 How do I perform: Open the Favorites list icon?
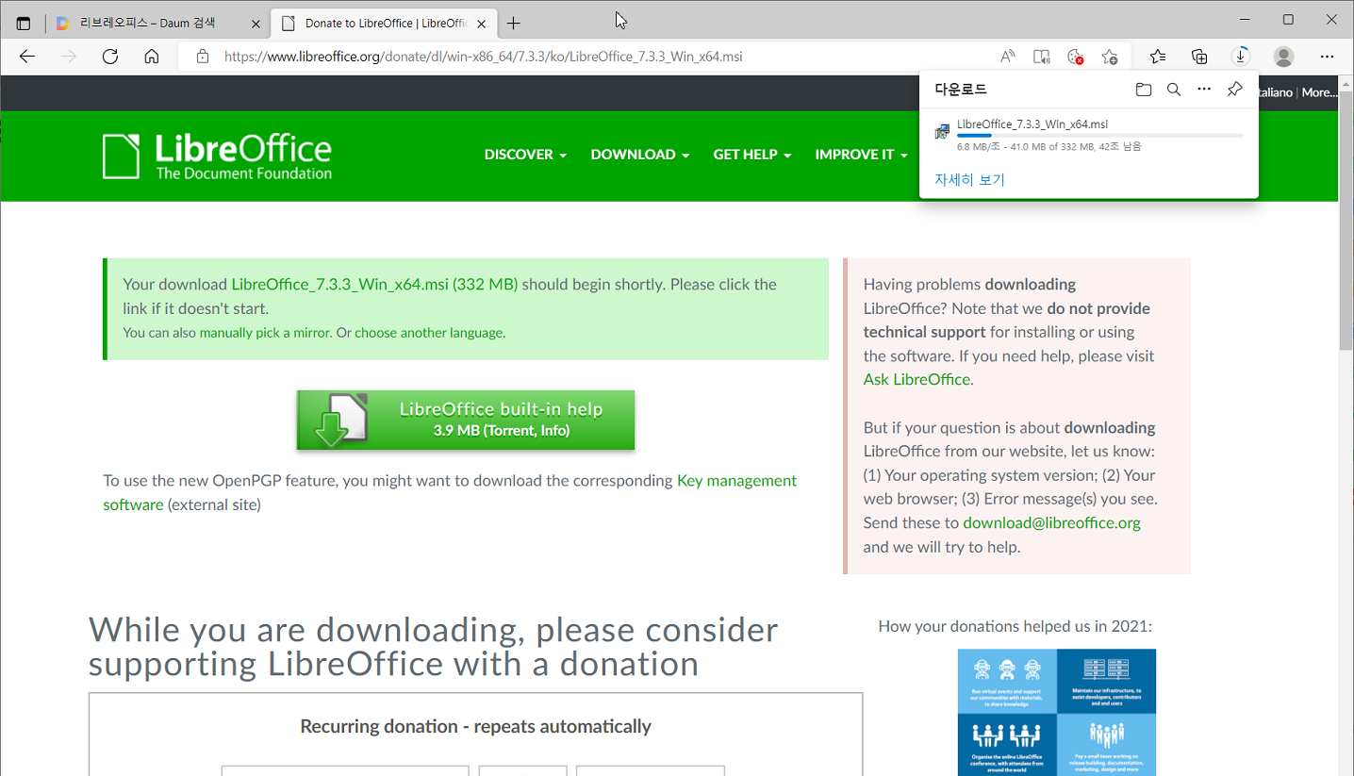coord(1158,57)
